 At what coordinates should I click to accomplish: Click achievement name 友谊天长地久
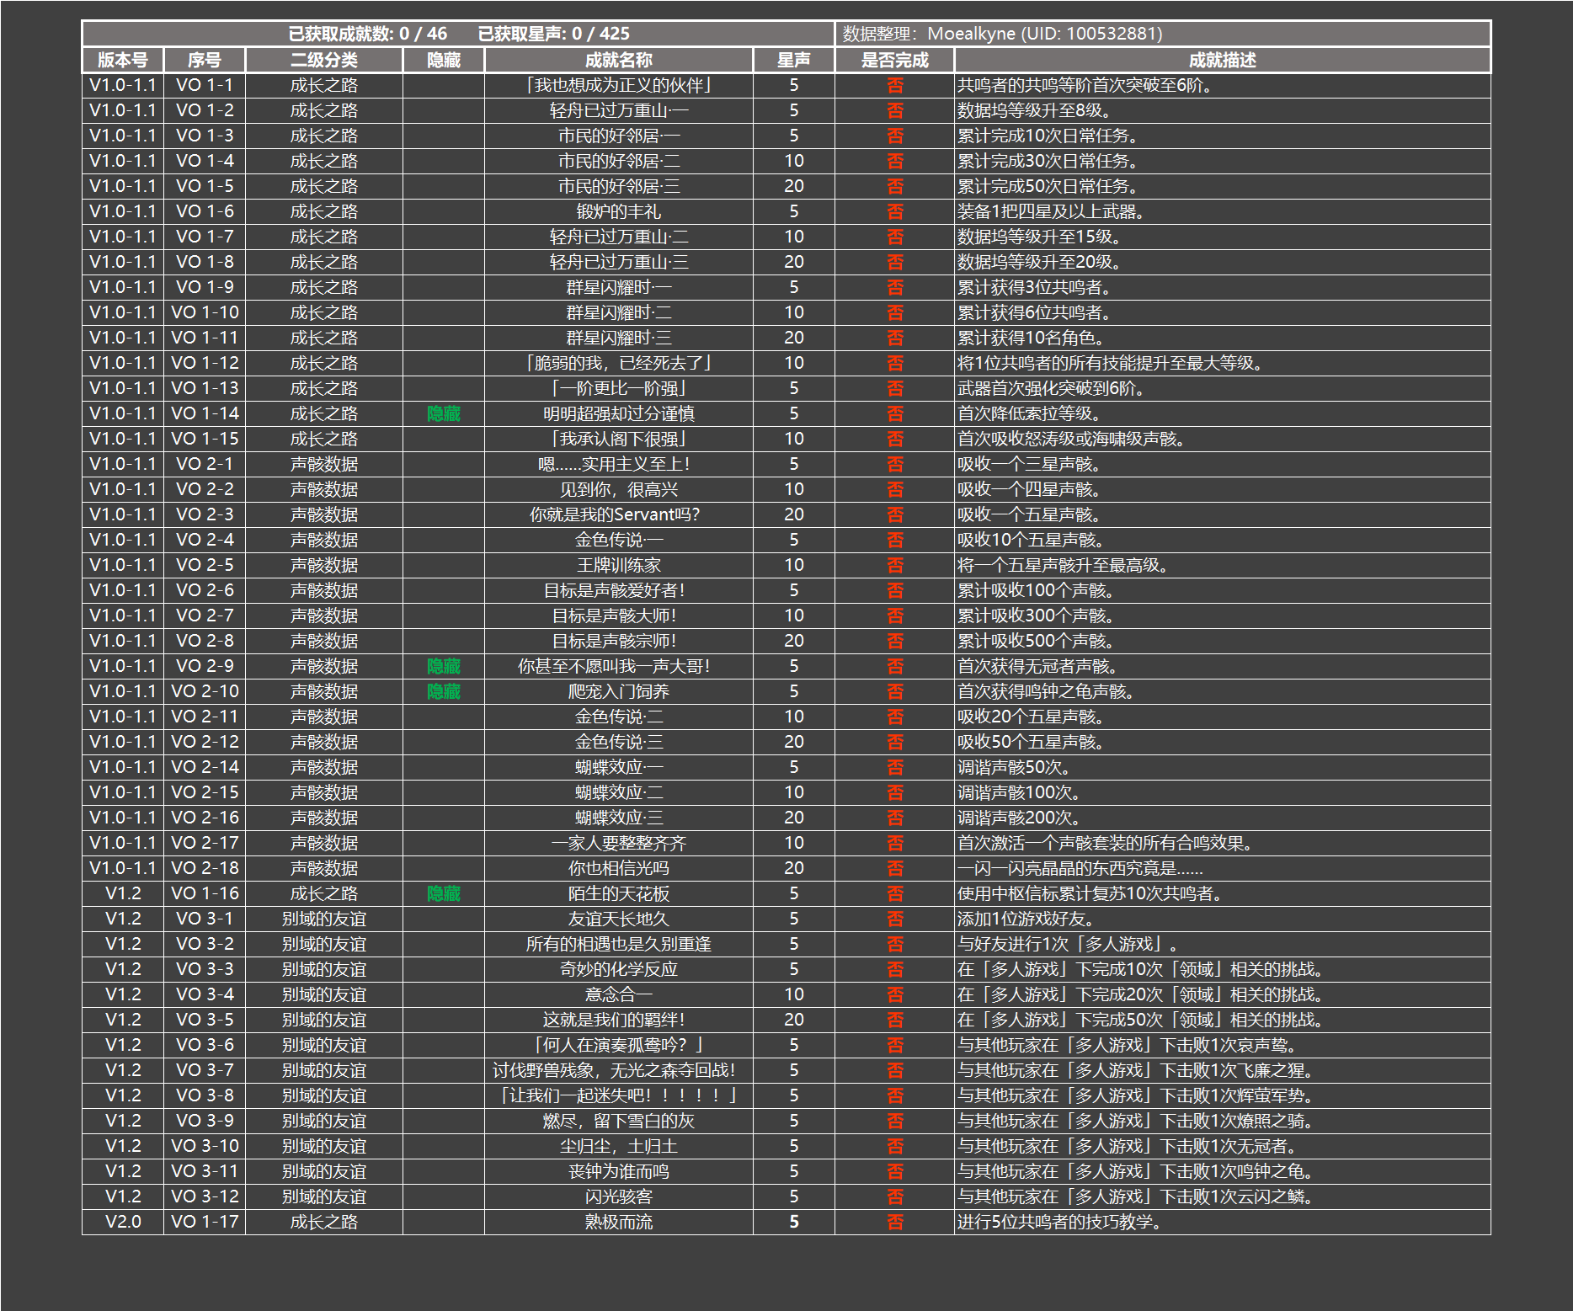pyautogui.click(x=619, y=919)
